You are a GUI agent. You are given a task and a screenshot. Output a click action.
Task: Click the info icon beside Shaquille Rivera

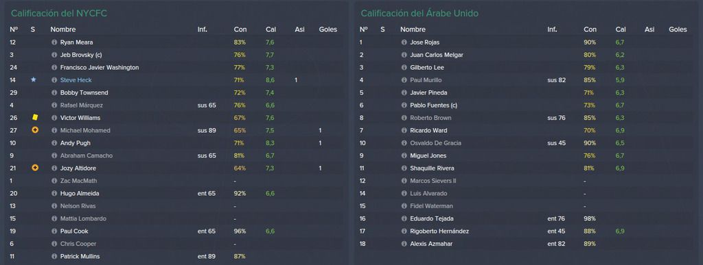coord(404,168)
